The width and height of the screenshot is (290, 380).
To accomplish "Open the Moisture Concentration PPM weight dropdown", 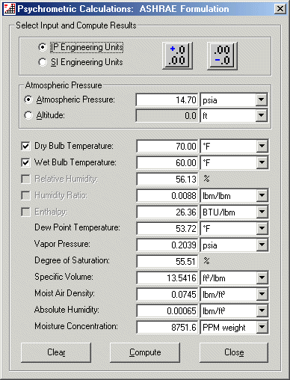I will 262,327.
